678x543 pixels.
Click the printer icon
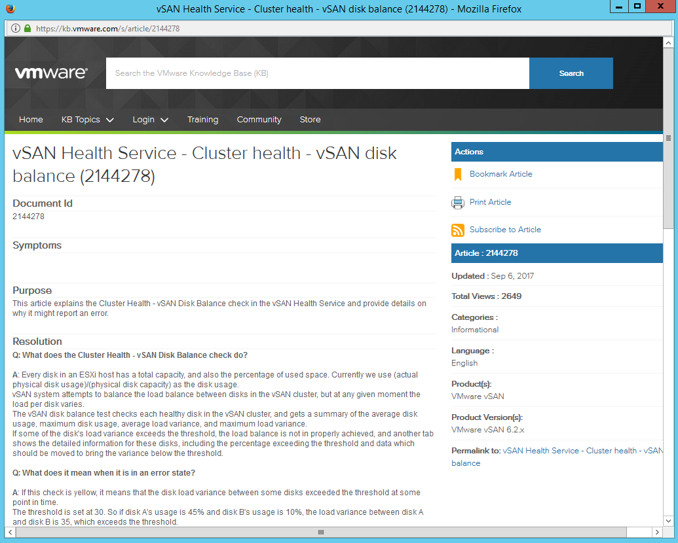457,203
